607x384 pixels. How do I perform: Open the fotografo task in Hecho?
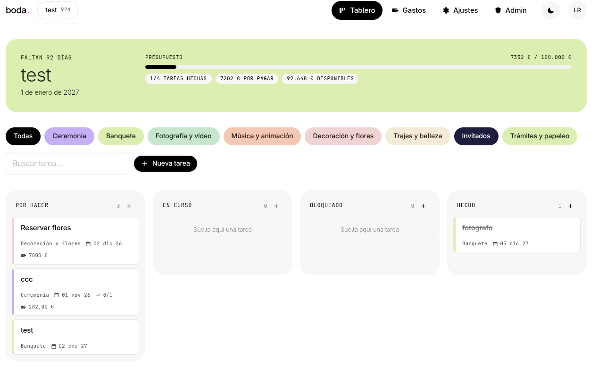tap(517, 235)
